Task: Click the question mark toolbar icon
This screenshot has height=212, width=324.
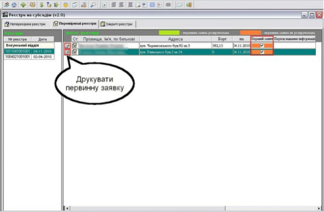Action: pos(49,4)
